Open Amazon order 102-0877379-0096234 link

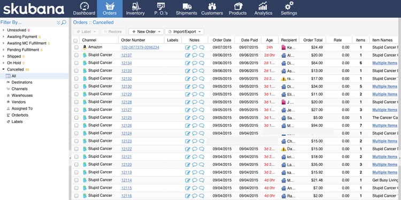click(x=140, y=47)
